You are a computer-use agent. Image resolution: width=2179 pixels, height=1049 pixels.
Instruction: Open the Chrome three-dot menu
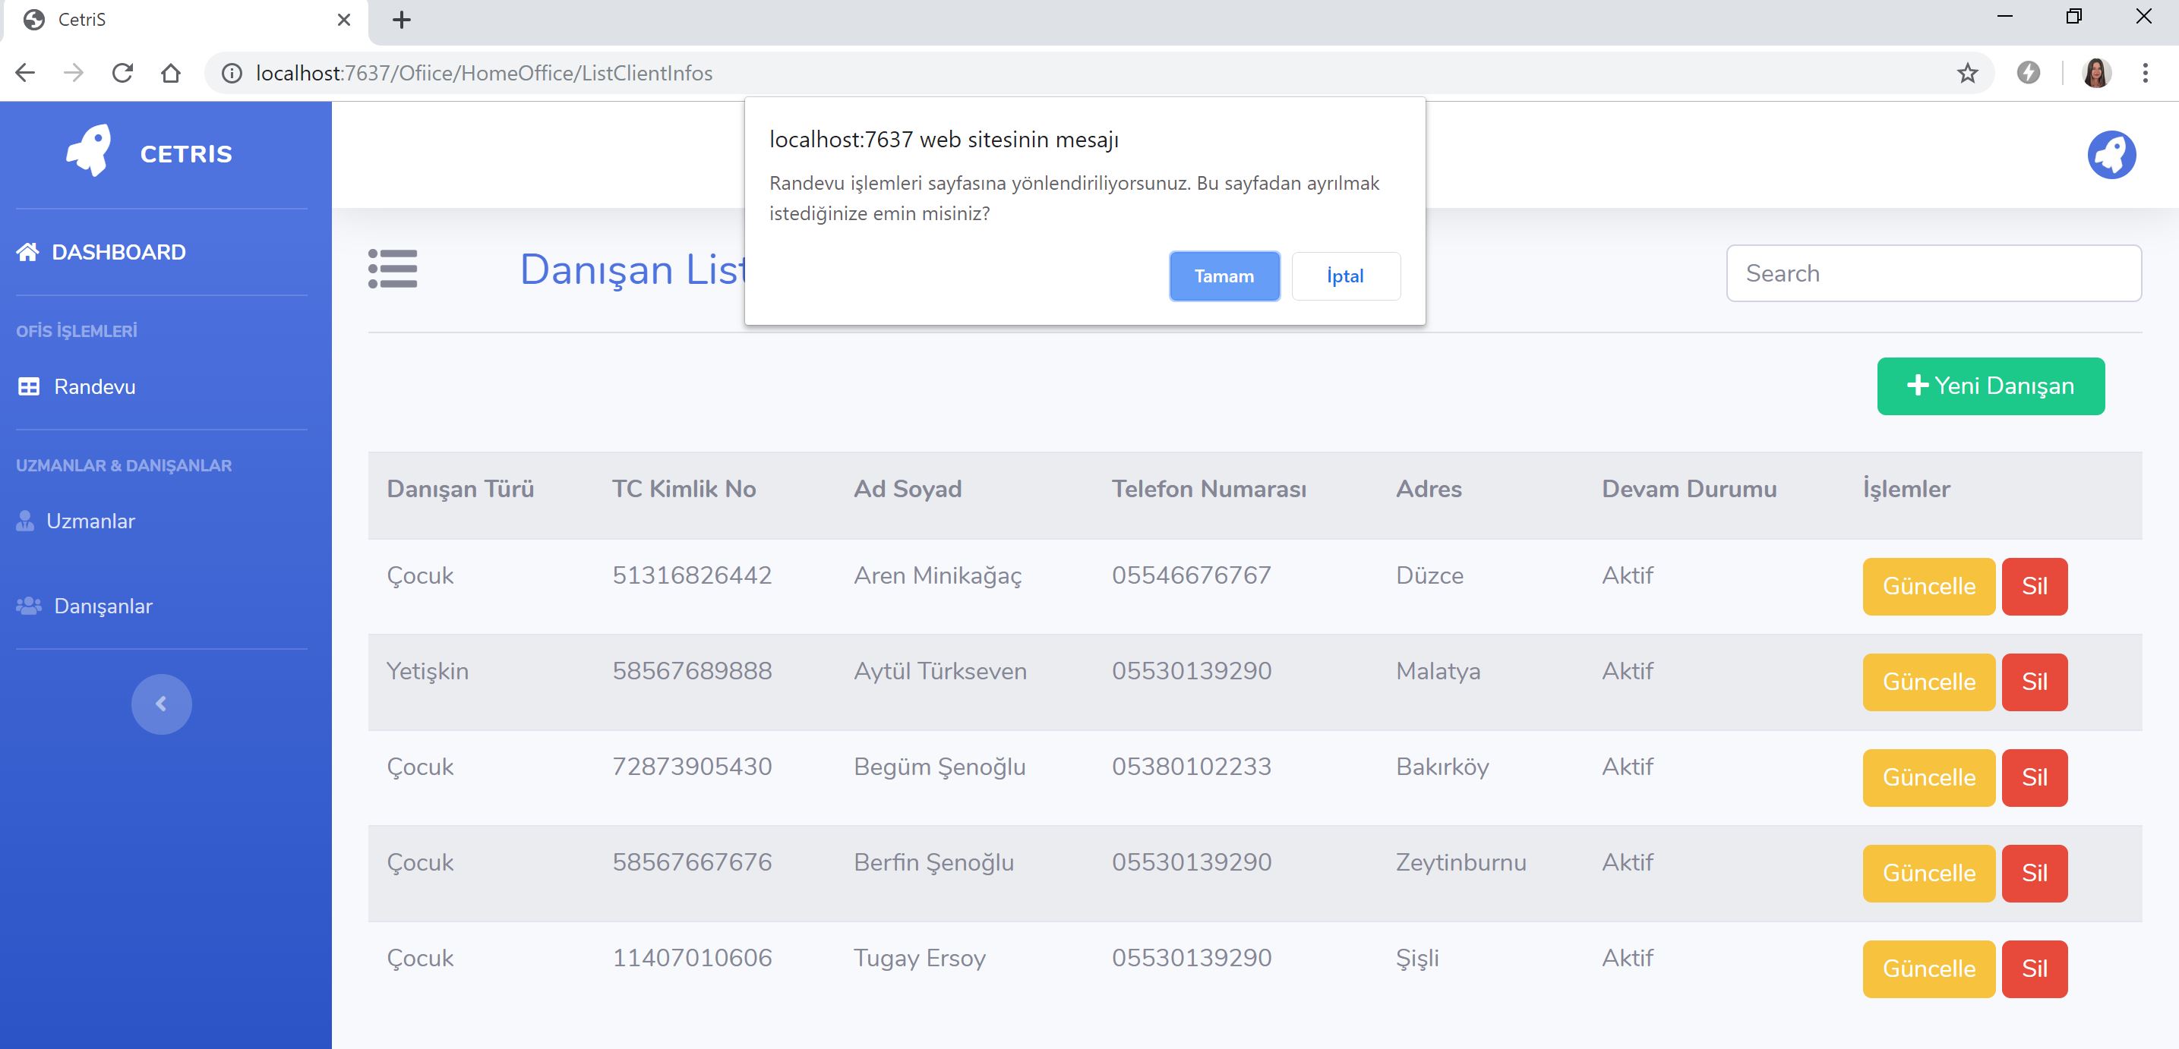pos(2145,74)
